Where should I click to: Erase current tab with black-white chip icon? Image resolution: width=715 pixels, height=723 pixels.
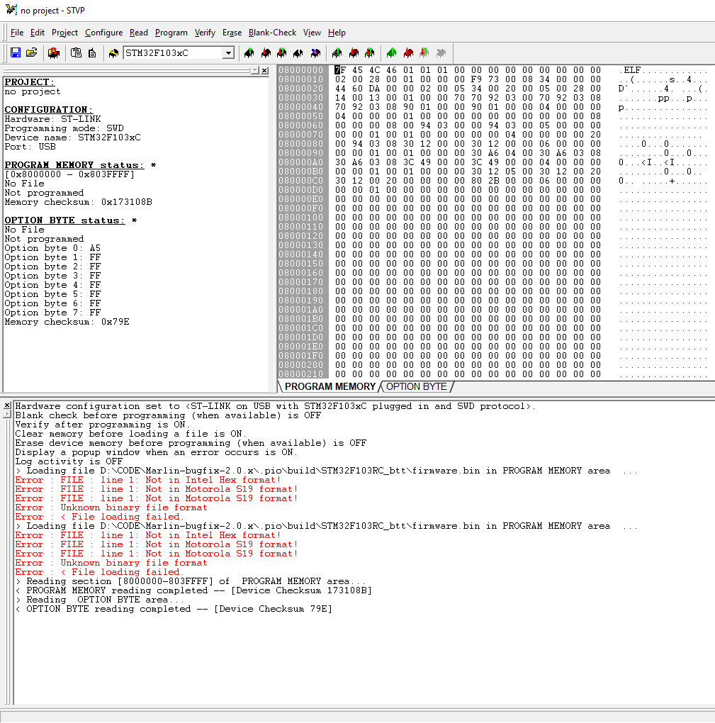click(298, 53)
